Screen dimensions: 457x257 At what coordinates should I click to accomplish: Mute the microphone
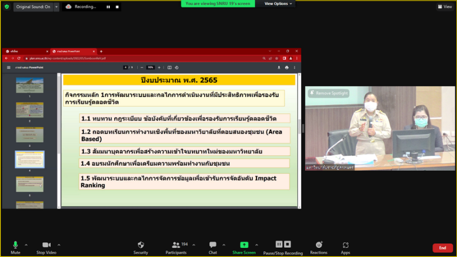click(15, 247)
